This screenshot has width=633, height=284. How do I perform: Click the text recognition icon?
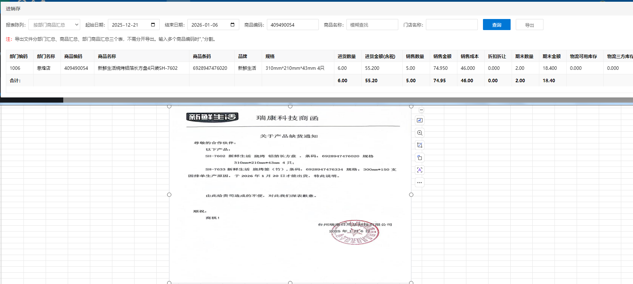pos(419,170)
